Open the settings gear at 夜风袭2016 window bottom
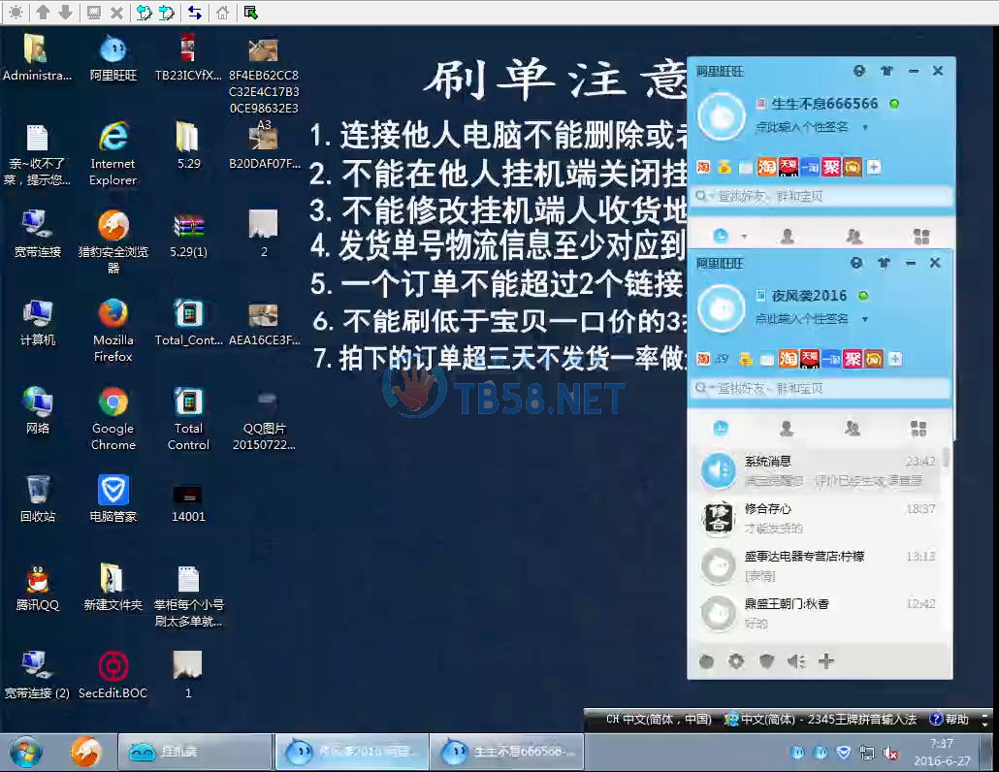The width and height of the screenshot is (999, 772). click(x=736, y=661)
